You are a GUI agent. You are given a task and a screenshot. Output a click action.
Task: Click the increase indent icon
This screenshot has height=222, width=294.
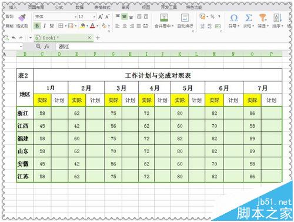click(146, 16)
